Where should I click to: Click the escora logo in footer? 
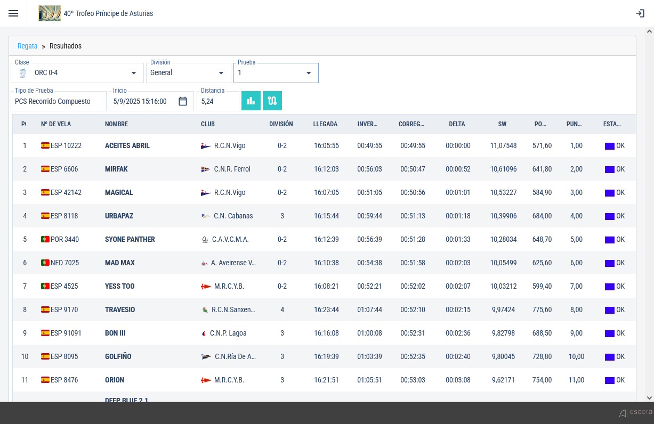635,412
